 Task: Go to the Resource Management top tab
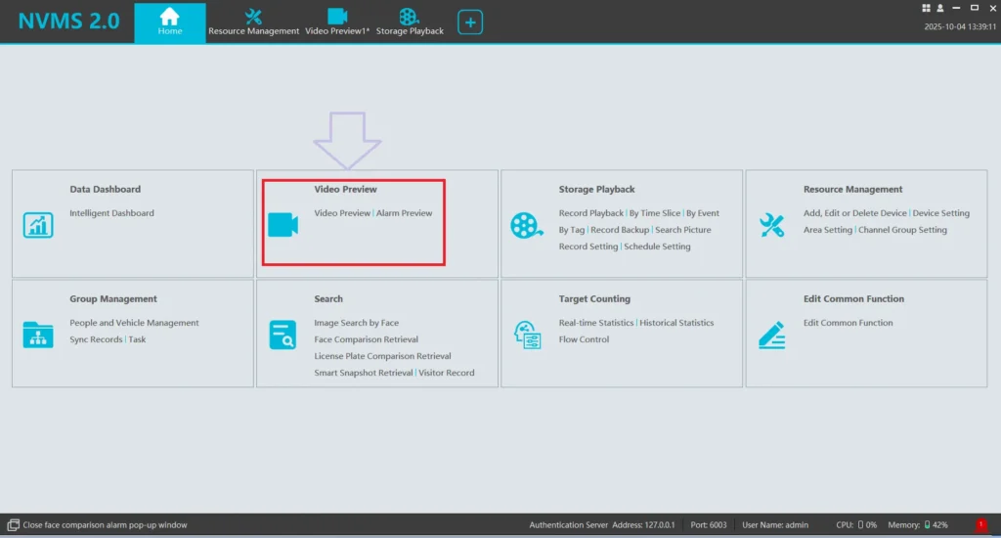point(253,22)
